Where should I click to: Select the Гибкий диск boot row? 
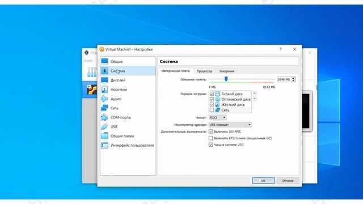230,94
